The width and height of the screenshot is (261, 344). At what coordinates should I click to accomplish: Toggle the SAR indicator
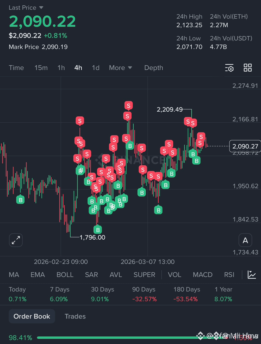pyautogui.click(x=91, y=275)
